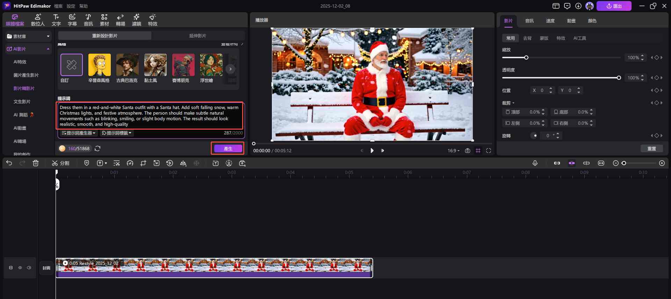Select the crop tool in timeline toolbar
Viewport: 671px width, 299px height.
point(143,163)
